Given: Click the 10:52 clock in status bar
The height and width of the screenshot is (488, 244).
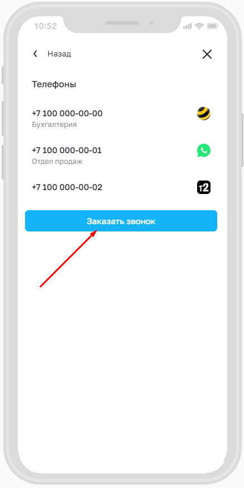Looking at the screenshot, I should (x=45, y=26).
